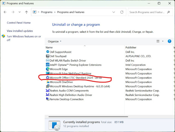This screenshot has width=175, height=132.
Task: Refresh the programs list
Action: point(122,12)
